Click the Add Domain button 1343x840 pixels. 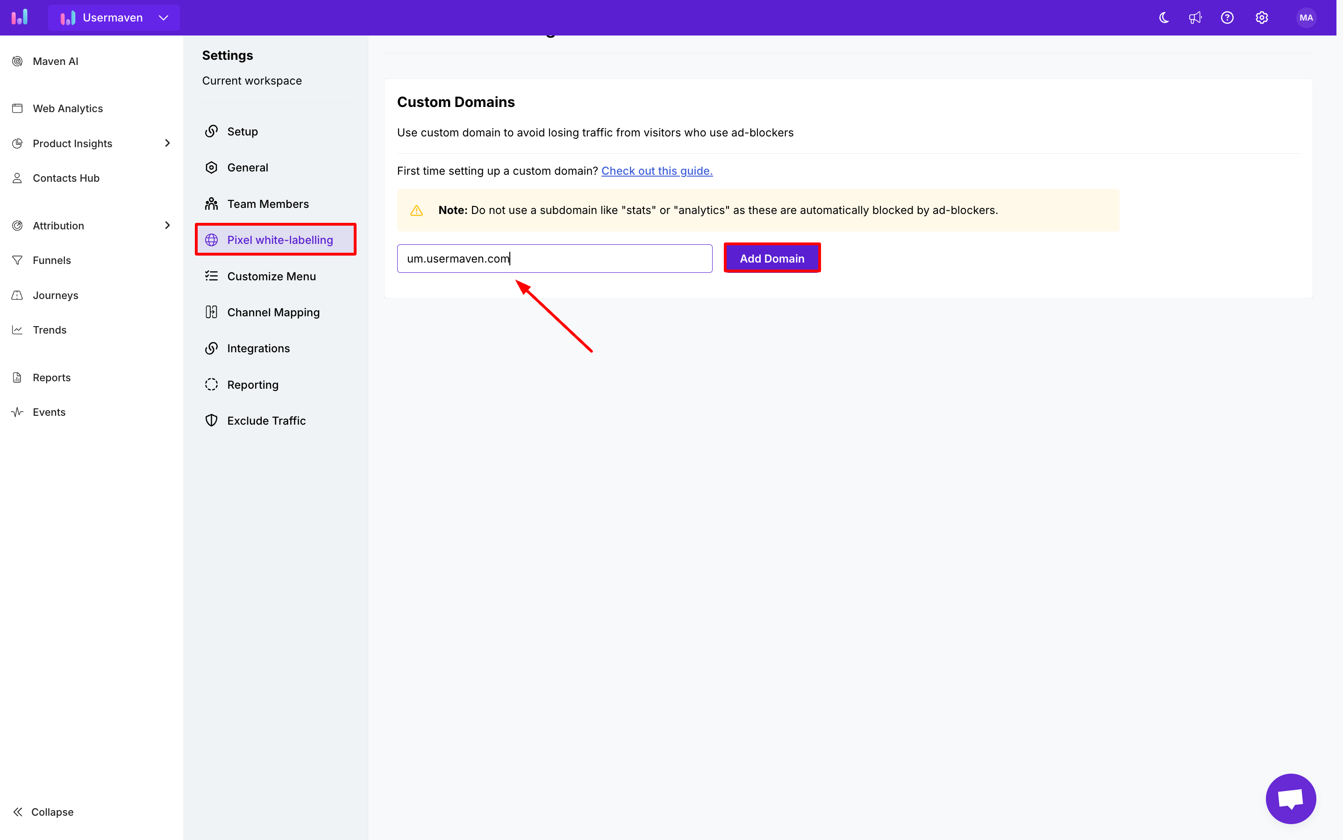[x=772, y=258]
